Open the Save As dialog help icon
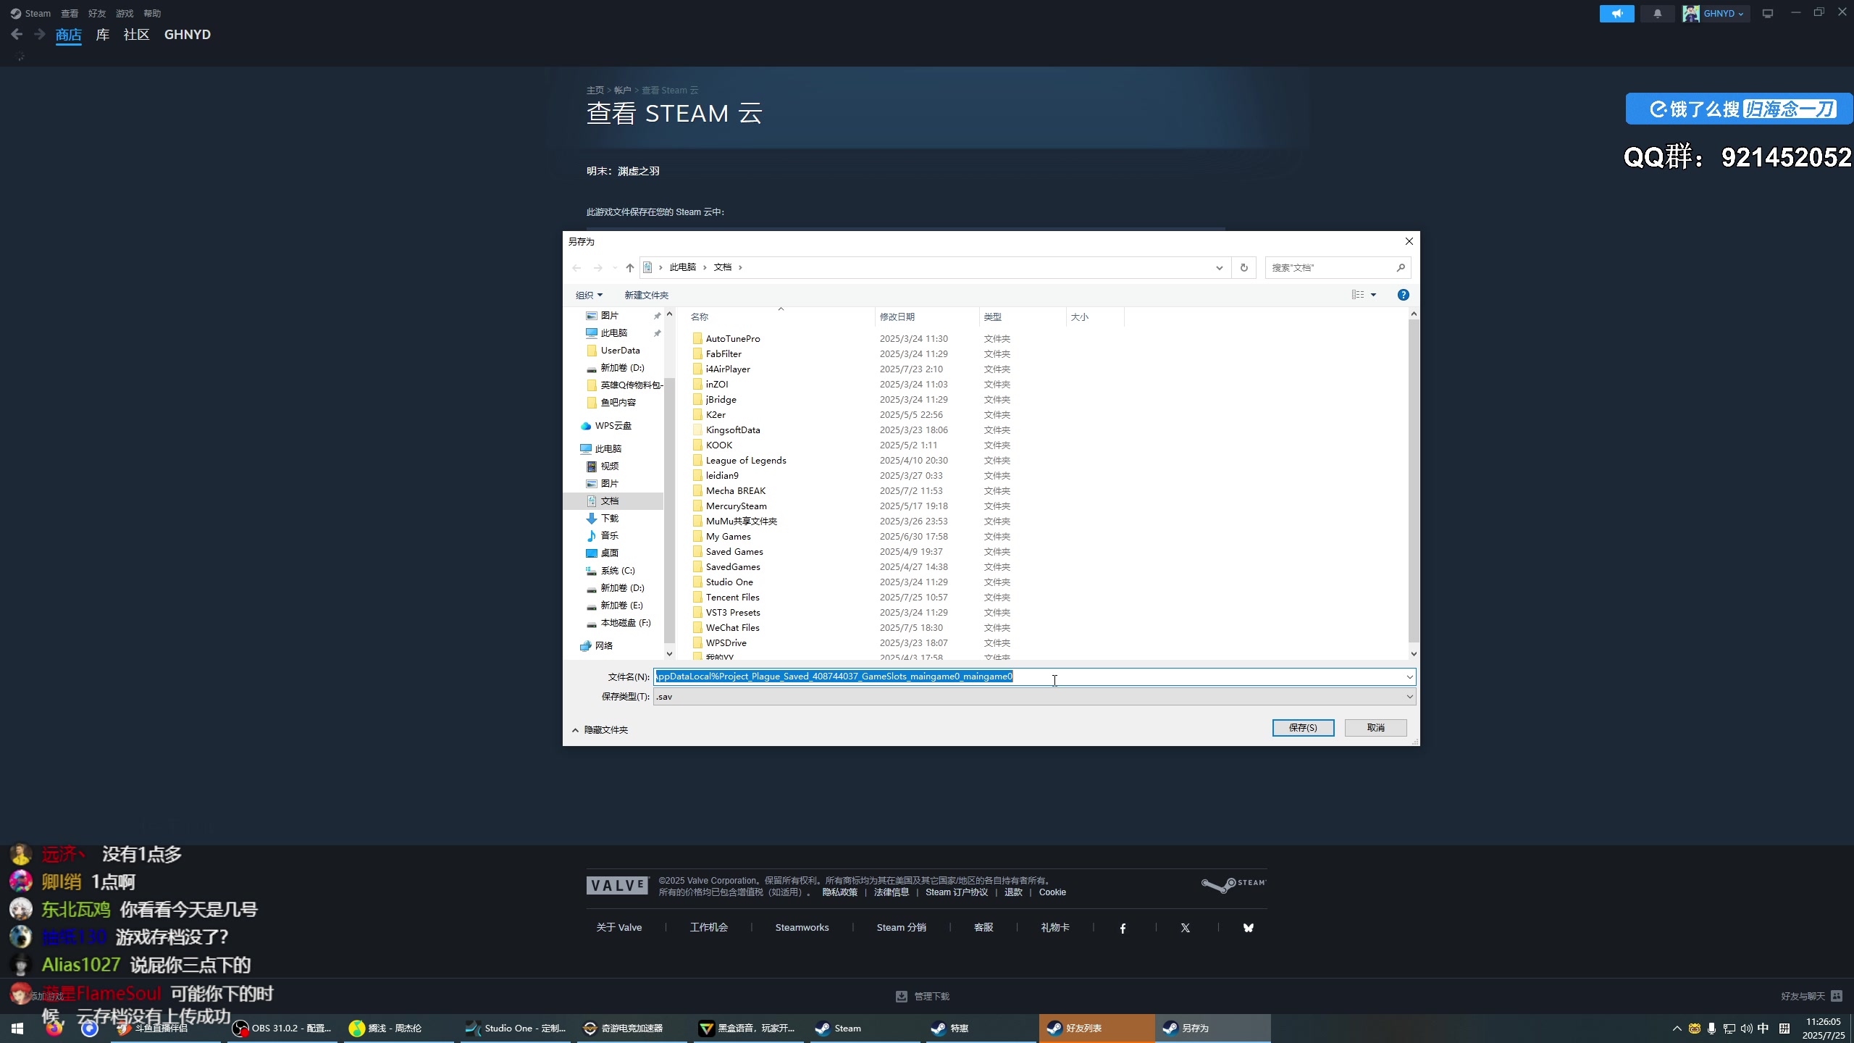This screenshot has width=1854, height=1043. pyautogui.click(x=1403, y=295)
